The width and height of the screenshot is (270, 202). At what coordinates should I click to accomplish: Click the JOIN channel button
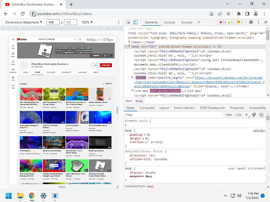[95, 65]
